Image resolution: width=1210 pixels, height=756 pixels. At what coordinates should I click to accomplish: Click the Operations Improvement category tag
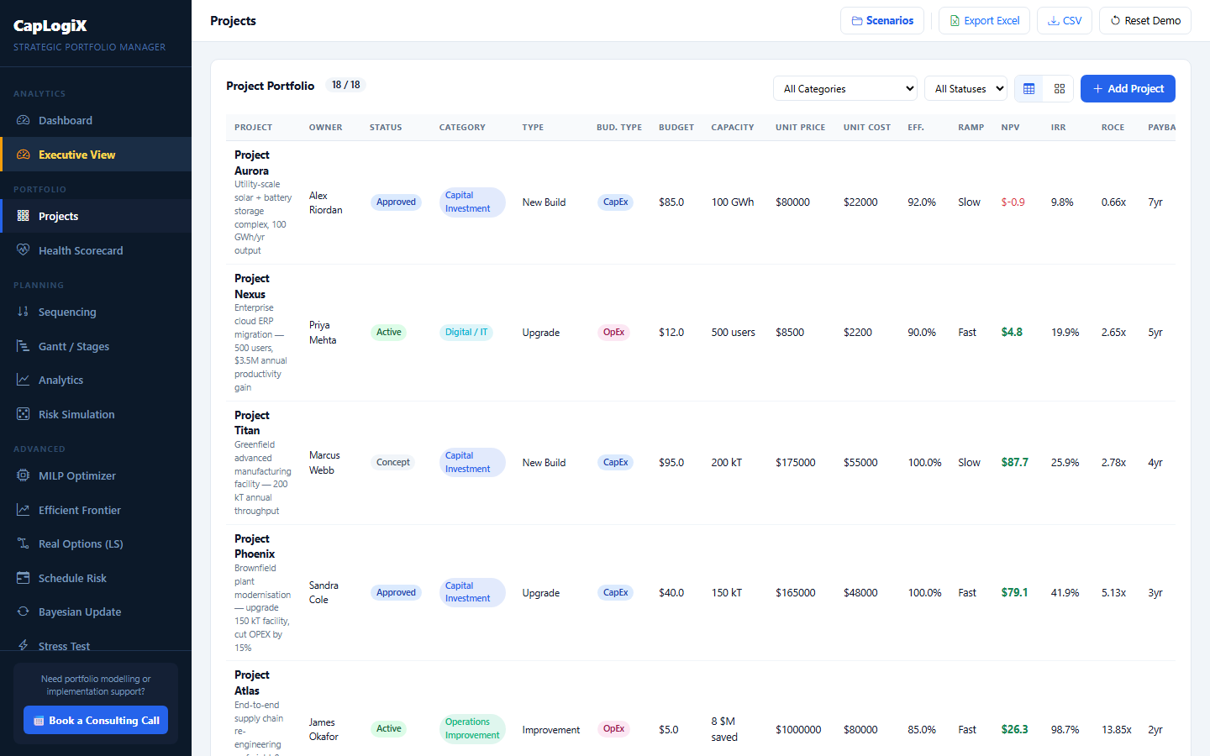click(472, 728)
